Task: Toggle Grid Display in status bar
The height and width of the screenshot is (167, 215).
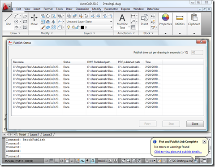Action: 51,161
